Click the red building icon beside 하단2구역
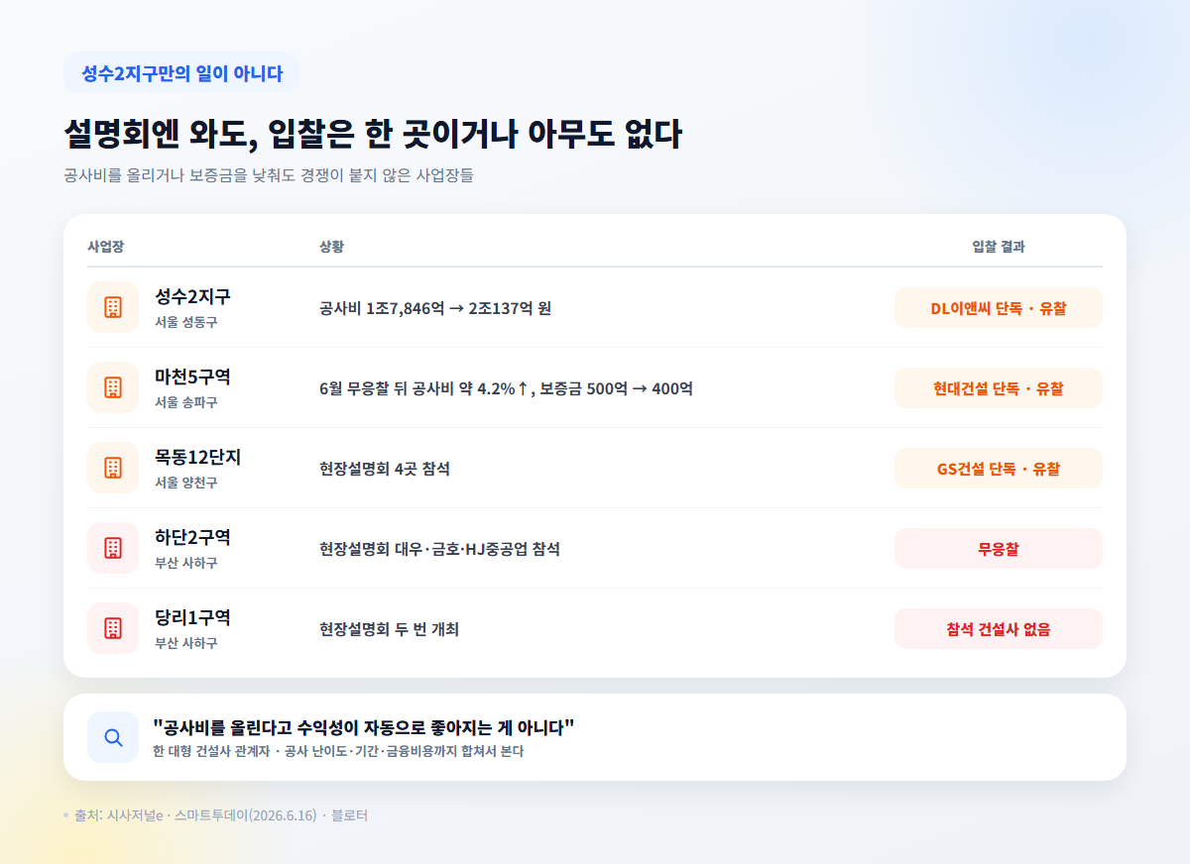This screenshot has height=864, width=1190. pos(113,548)
